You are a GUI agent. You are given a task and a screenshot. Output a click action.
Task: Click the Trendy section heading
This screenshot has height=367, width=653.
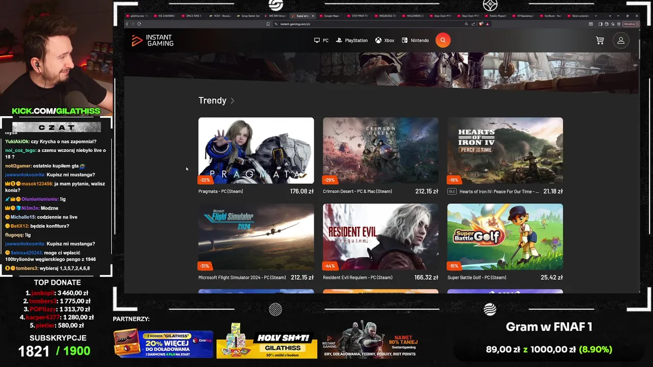click(x=212, y=100)
